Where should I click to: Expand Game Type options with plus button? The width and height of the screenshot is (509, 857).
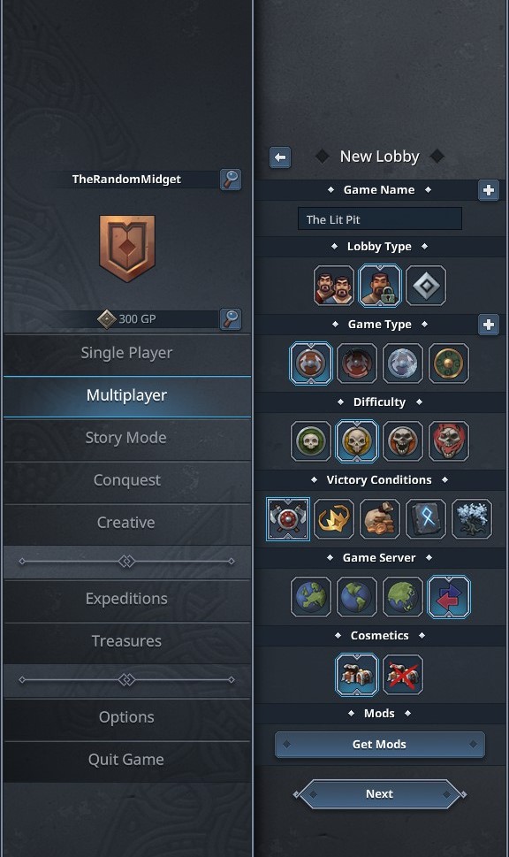click(489, 325)
